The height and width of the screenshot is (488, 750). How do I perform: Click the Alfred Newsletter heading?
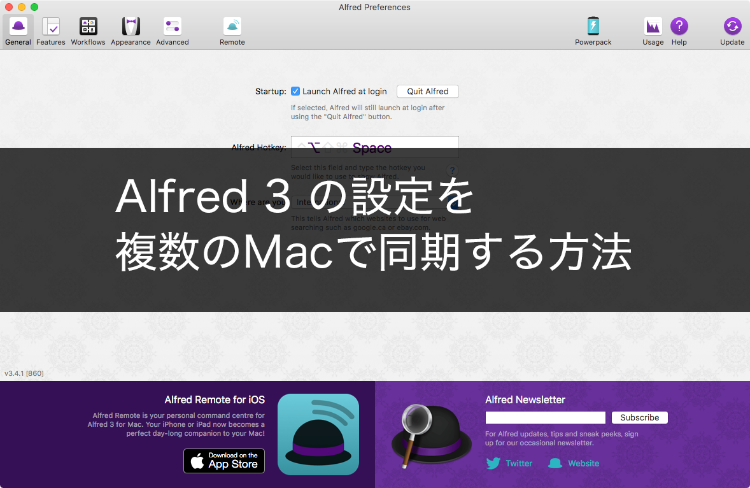pos(525,399)
